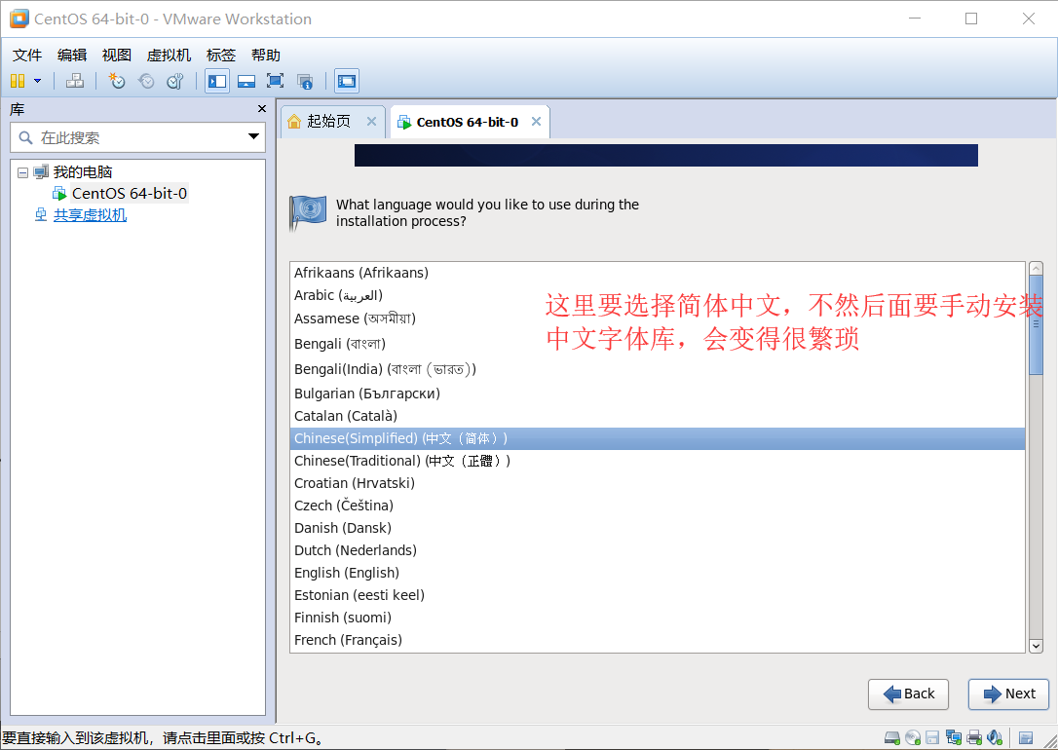This screenshot has height=750, width=1058.
Task: Send Ctrl+Alt+Del using the keyboard keys icon
Action: click(x=75, y=81)
